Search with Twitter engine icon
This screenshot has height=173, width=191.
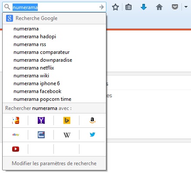click(x=92, y=135)
